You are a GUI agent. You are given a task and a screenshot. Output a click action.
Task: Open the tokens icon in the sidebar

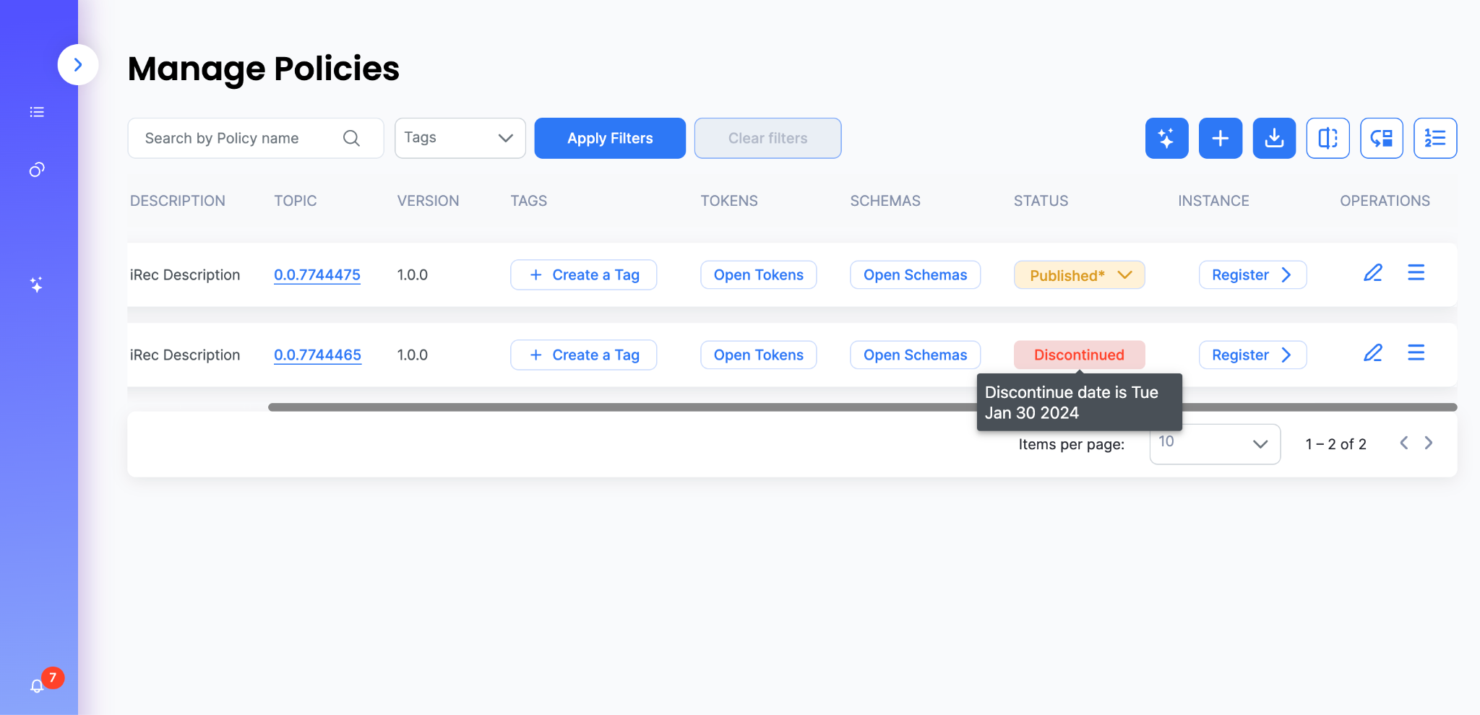click(x=37, y=170)
